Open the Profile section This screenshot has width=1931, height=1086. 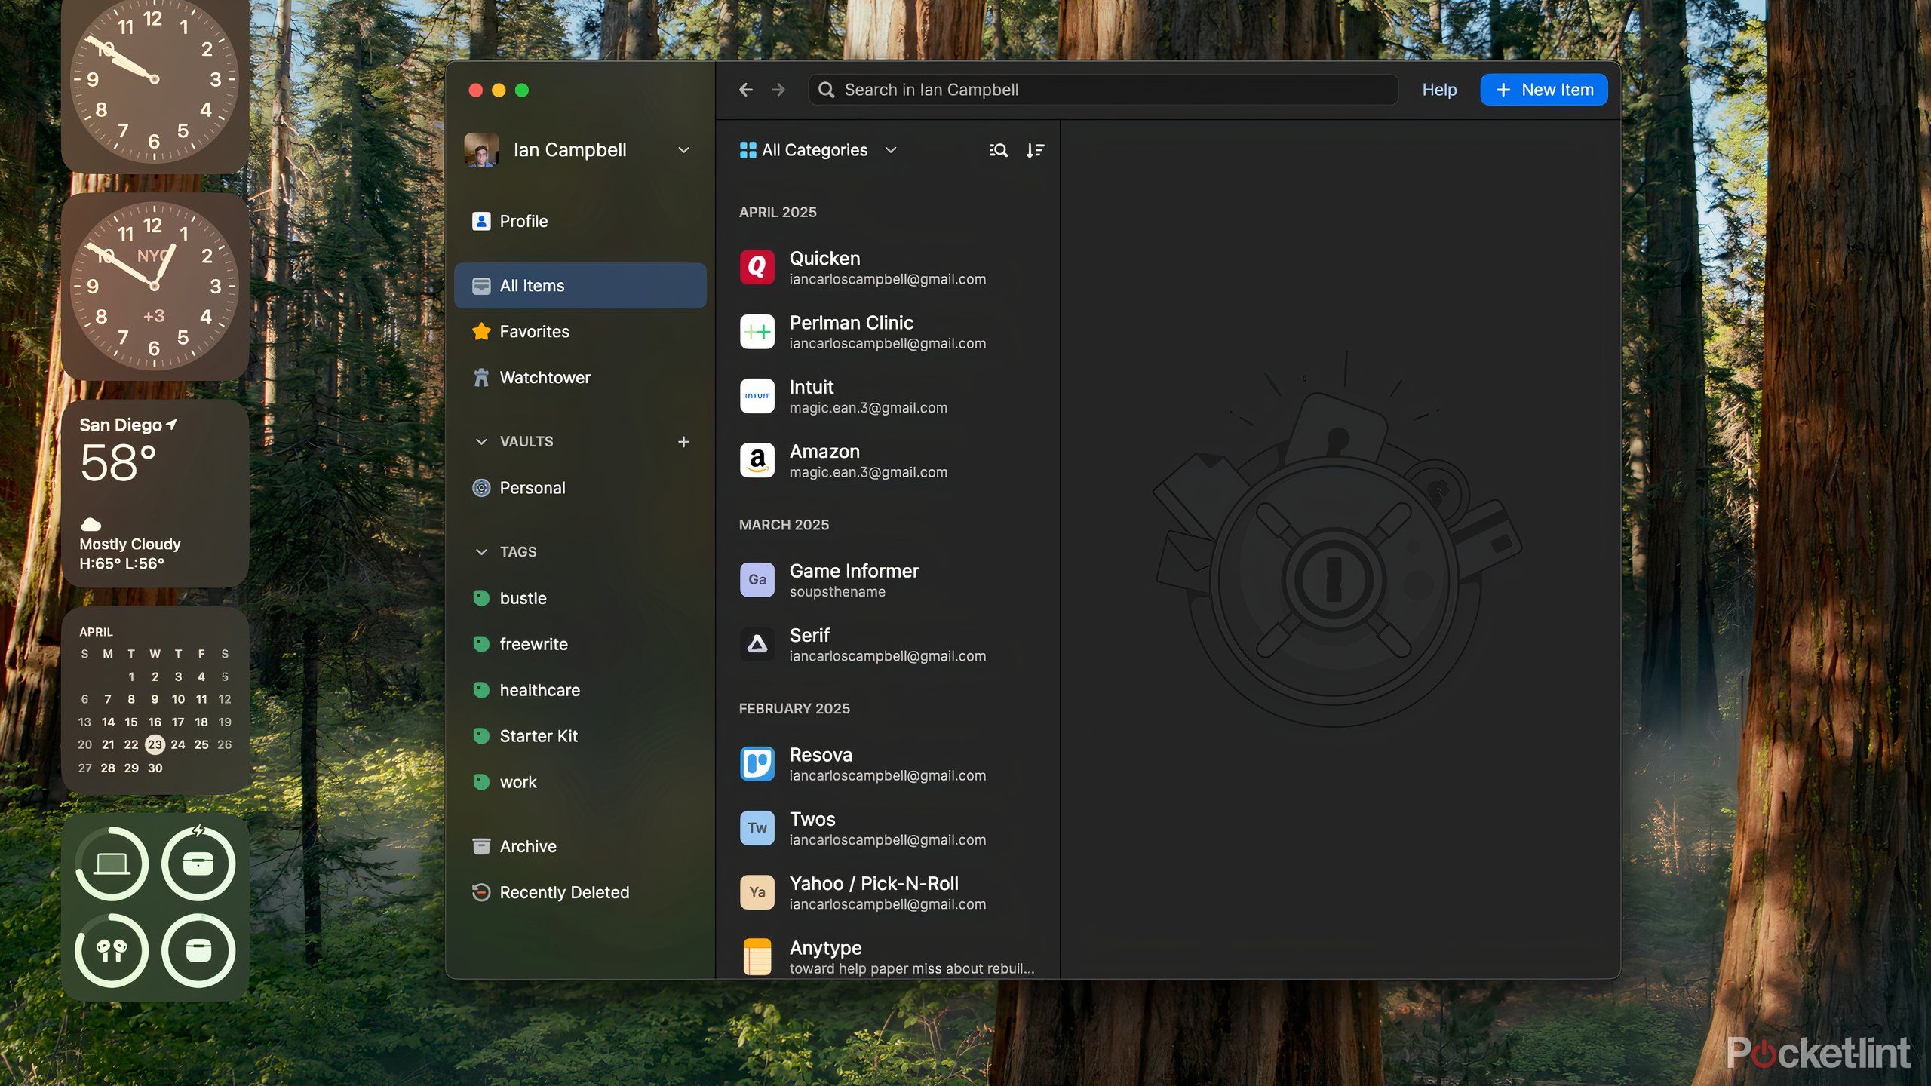(580, 221)
